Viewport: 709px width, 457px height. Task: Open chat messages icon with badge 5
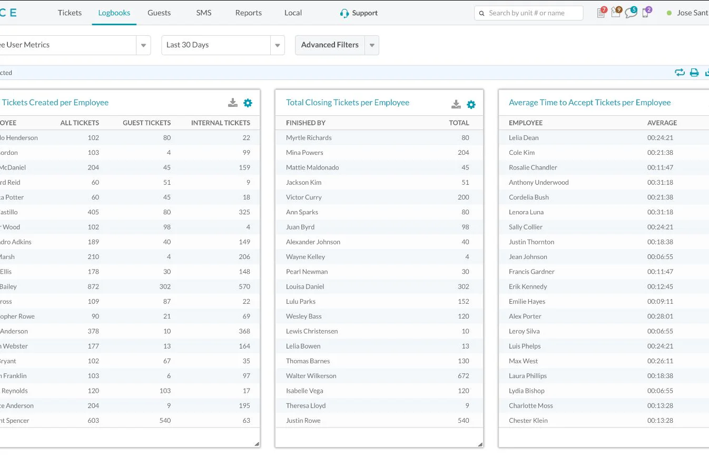631,13
